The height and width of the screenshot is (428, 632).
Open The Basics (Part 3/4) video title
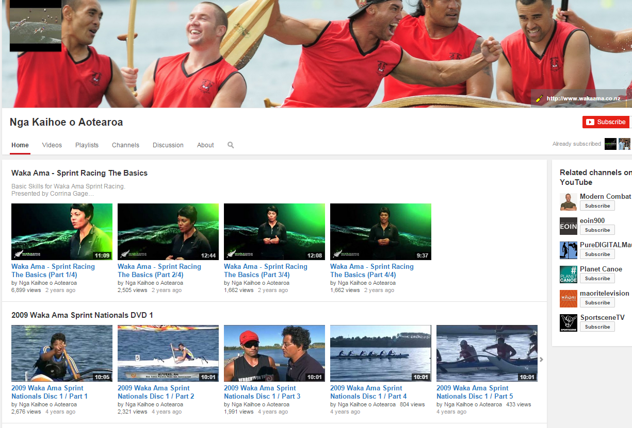[x=266, y=271]
